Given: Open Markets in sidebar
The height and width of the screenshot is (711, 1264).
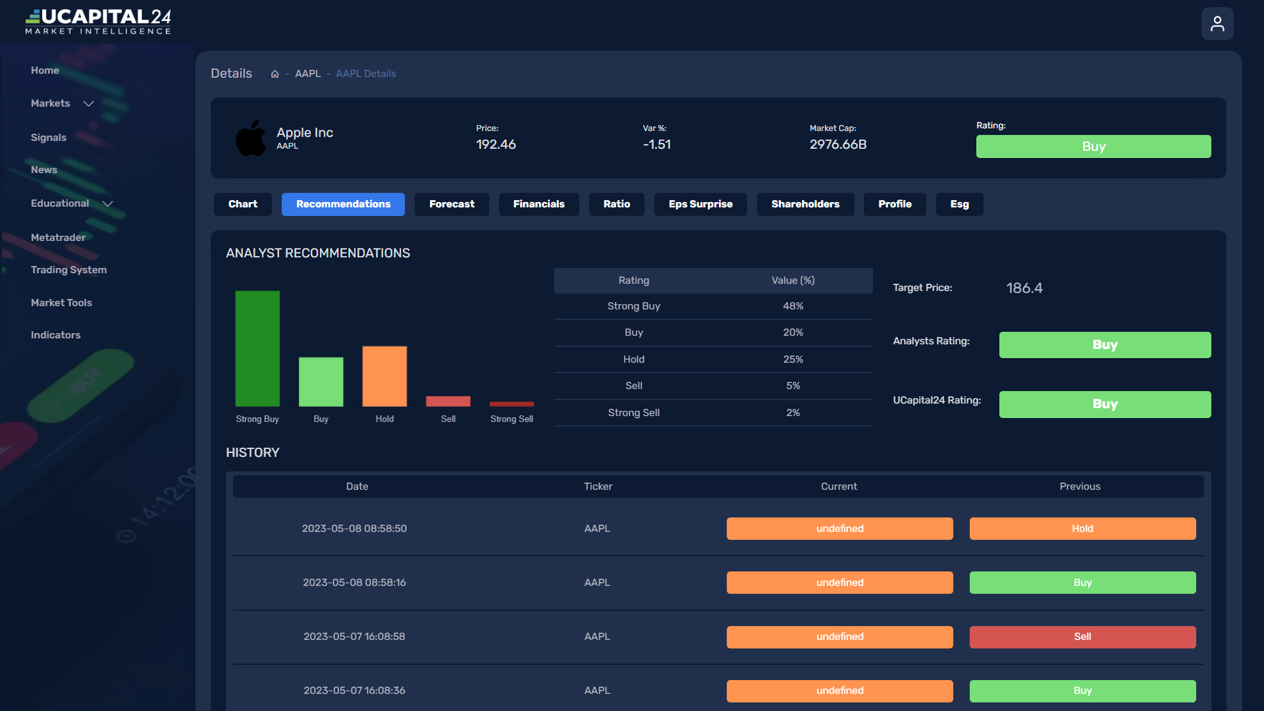Looking at the screenshot, I should coord(50,103).
